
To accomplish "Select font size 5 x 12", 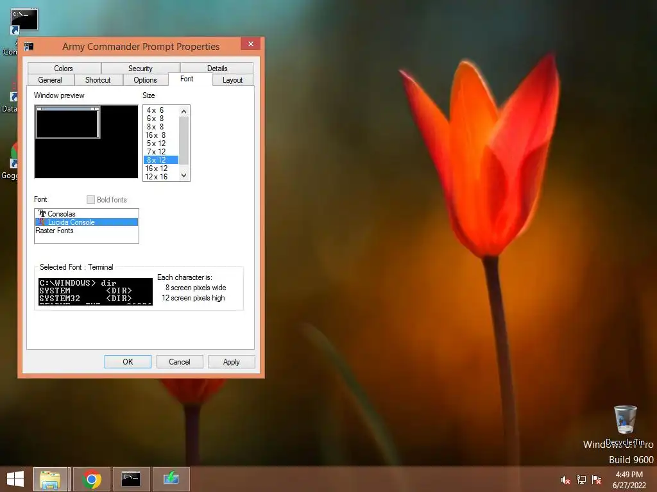I will (160, 143).
